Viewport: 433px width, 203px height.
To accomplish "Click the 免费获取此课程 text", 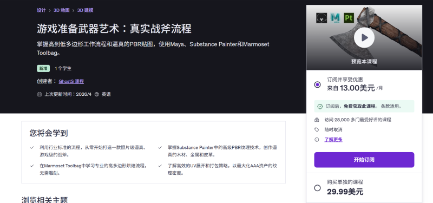I will (359, 106).
